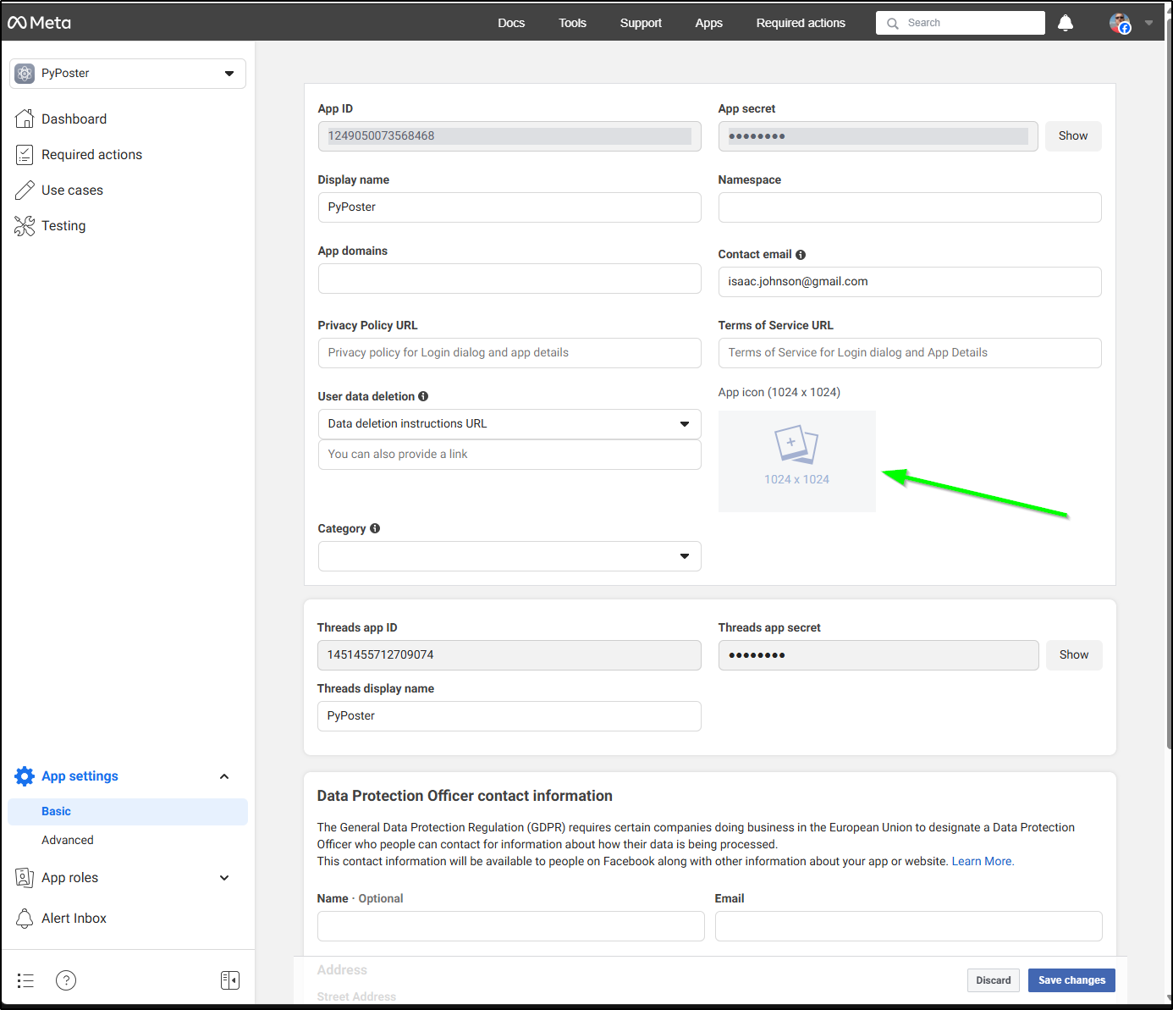This screenshot has height=1010, width=1173.
Task: Open the help question mark icon
Action: point(66,980)
